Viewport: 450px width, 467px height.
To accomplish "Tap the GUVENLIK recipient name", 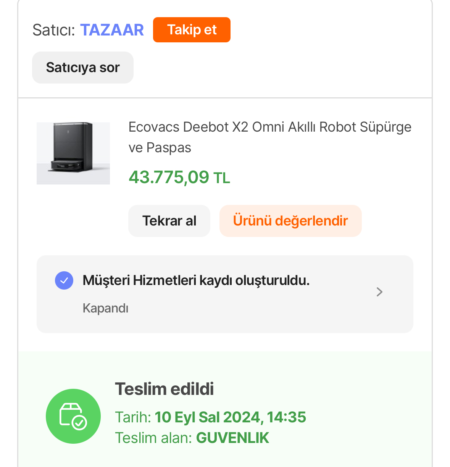I will coord(232,438).
